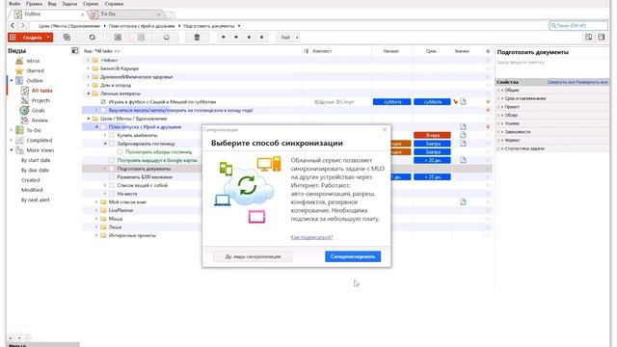Screen dimensions: 617x347
Task: Click the search field at top right
Action: pos(578,26)
